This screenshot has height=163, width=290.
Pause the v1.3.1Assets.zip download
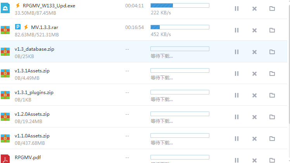236,74
